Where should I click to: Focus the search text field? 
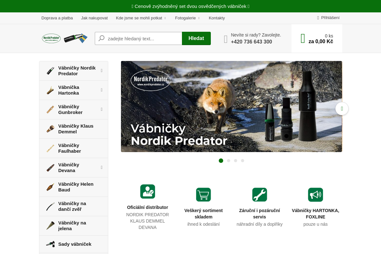pos(143,38)
